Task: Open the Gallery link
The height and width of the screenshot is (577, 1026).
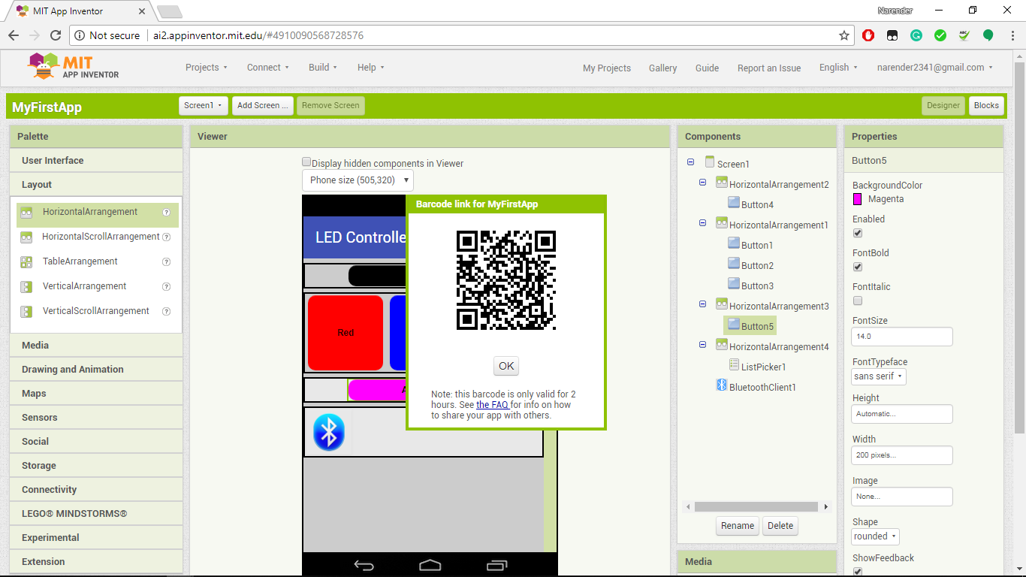Action: click(663, 68)
